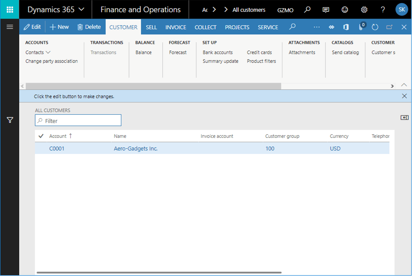Click the grid's horizontal scrollbar
The width and height of the screenshot is (412, 276).
click(159, 273)
